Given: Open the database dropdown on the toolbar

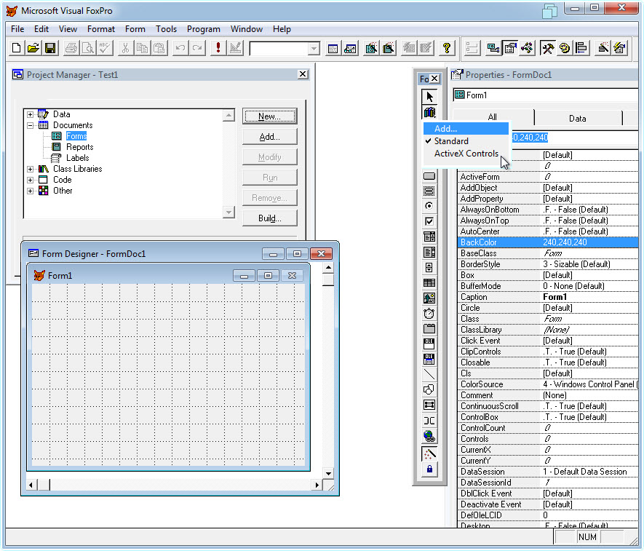Looking at the screenshot, I should click(314, 49).
